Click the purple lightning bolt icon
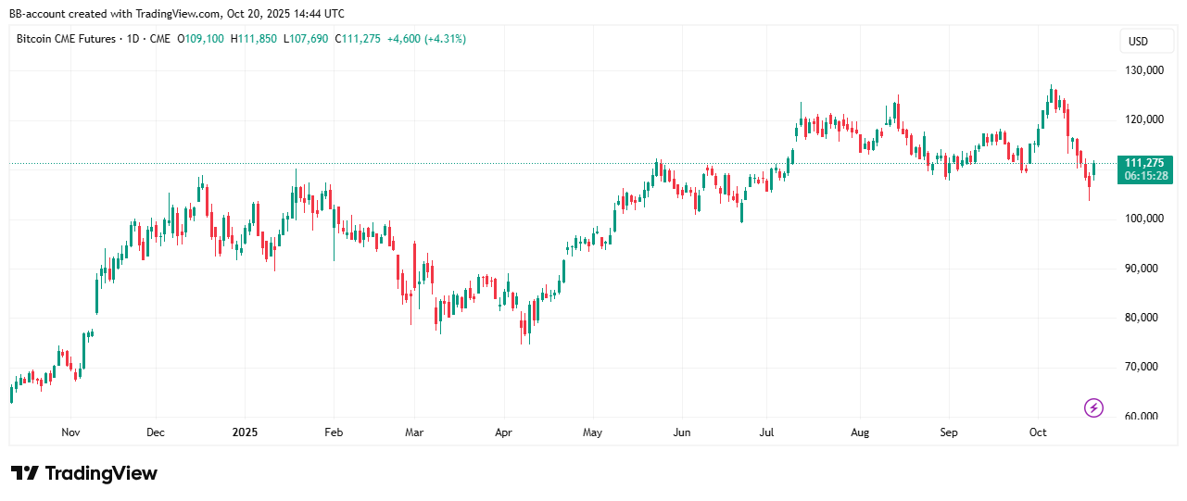 click(1093, 407)
